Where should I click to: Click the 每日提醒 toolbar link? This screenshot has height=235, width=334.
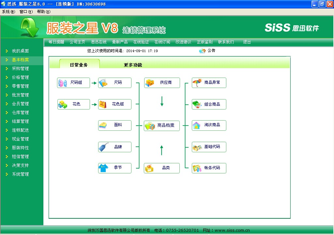tap(56, 42)
